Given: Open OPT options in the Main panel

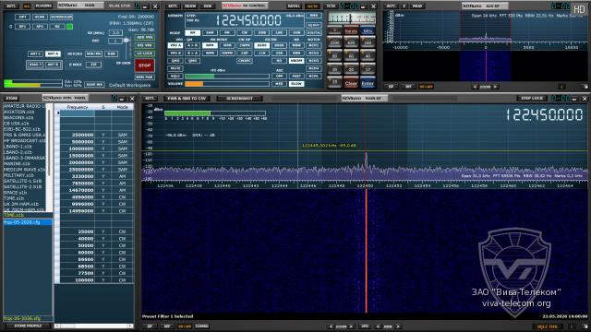Looking at the screenshot, I should click(x=22, y=17).
